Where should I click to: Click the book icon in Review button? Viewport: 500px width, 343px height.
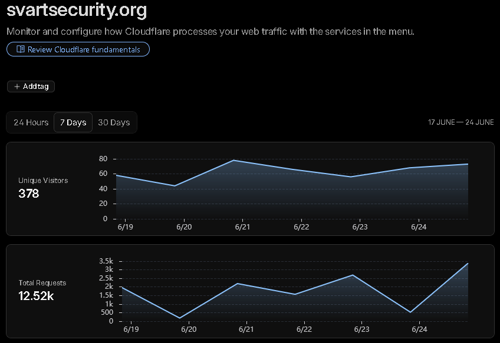[x=21, y=49]
